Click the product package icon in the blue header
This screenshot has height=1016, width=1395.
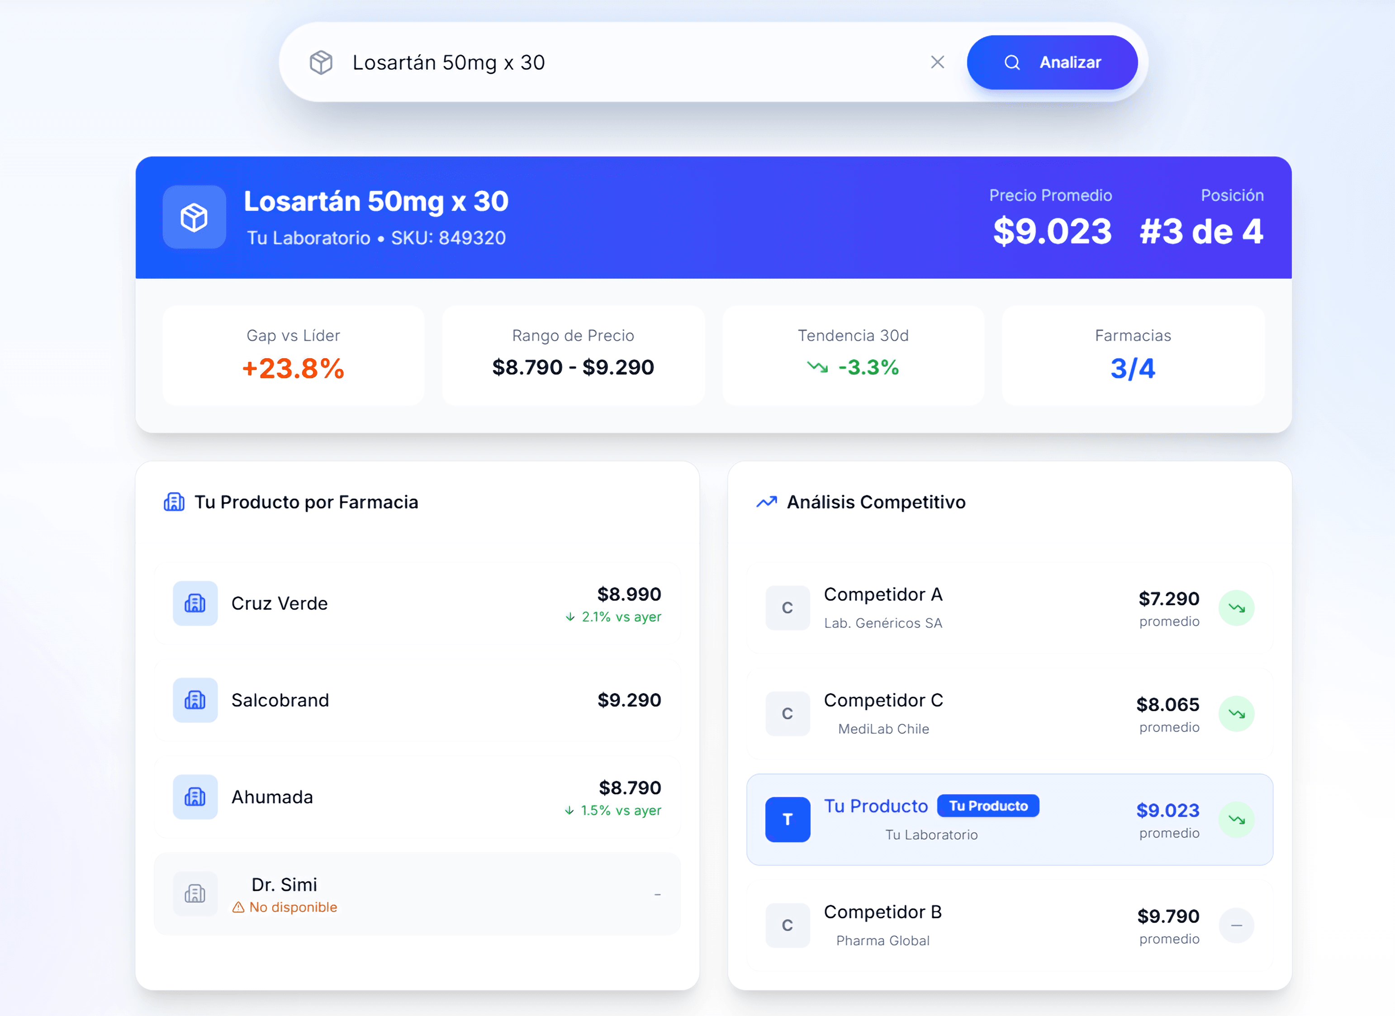194,217
